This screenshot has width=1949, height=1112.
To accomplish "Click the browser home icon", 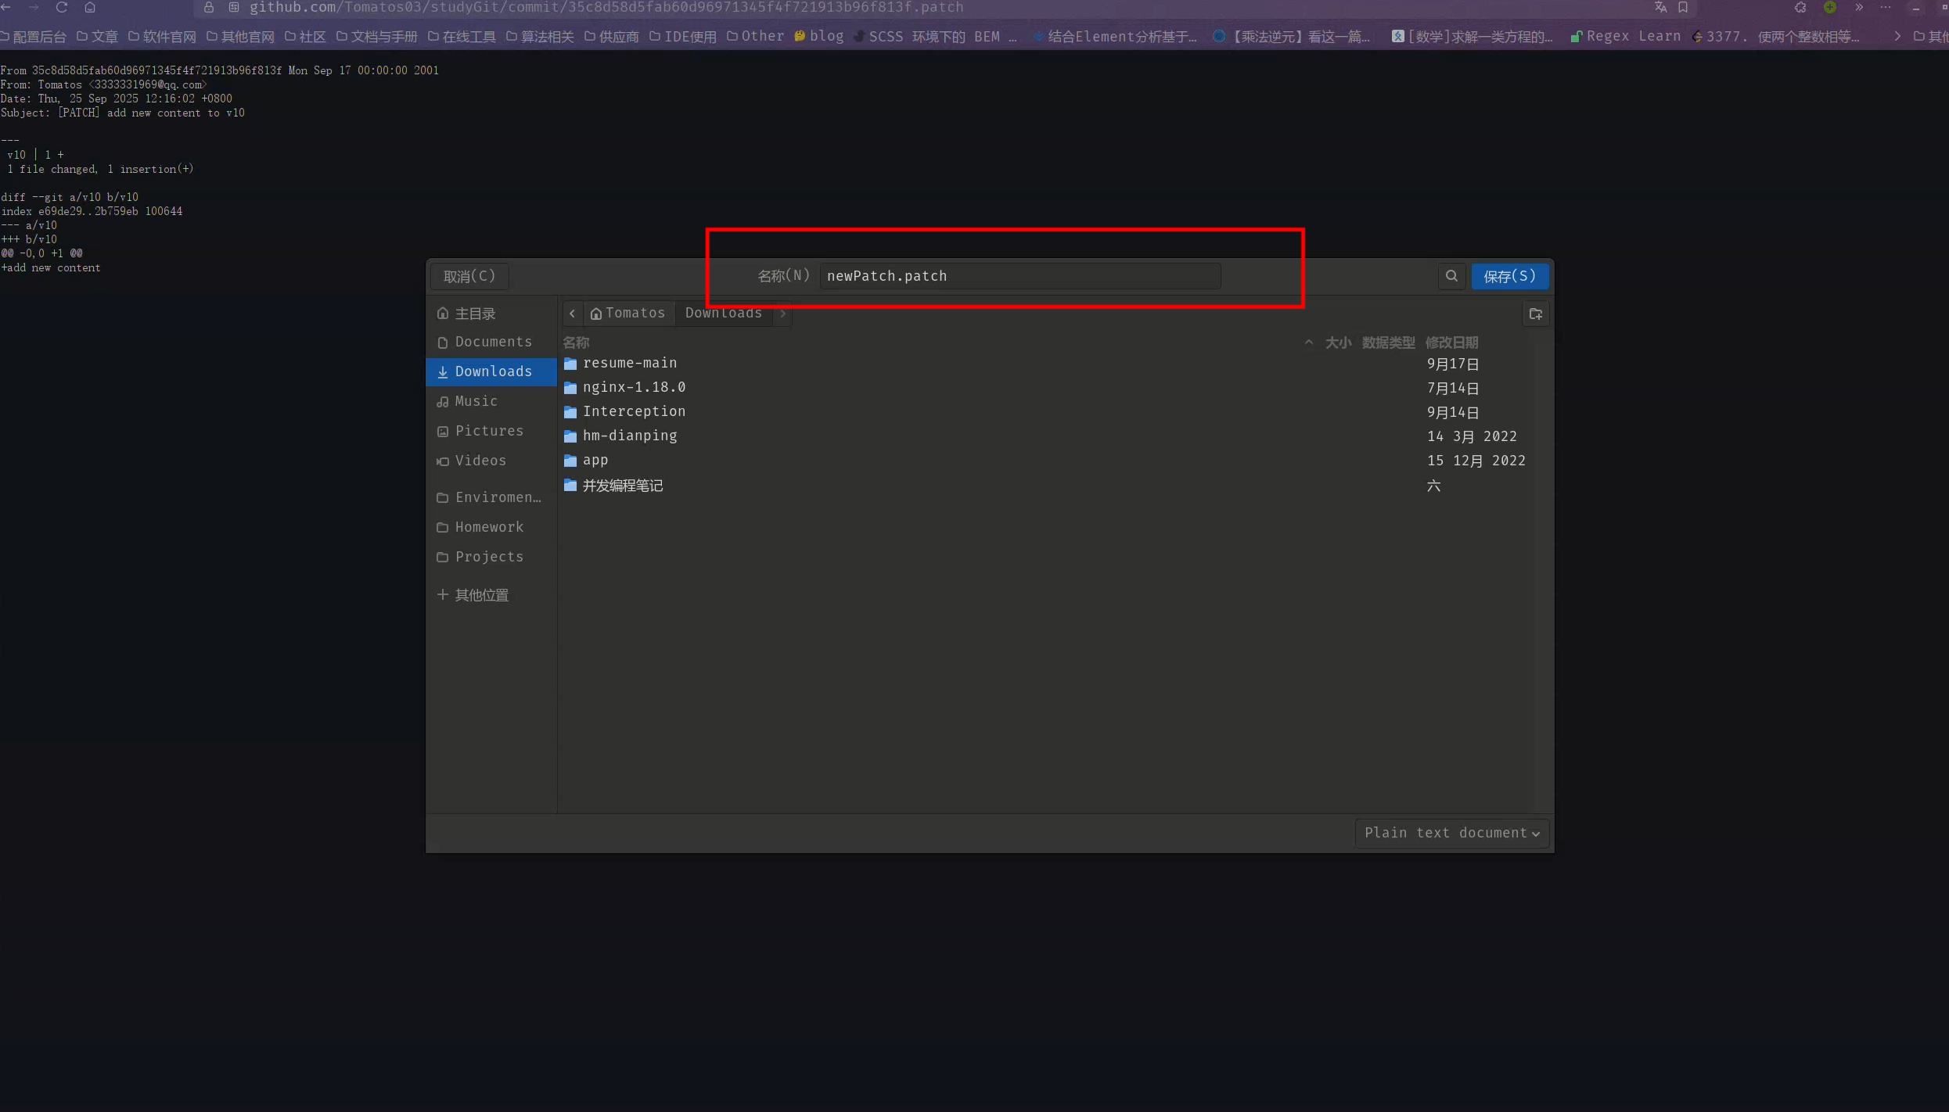I will (x=90, y=7).
